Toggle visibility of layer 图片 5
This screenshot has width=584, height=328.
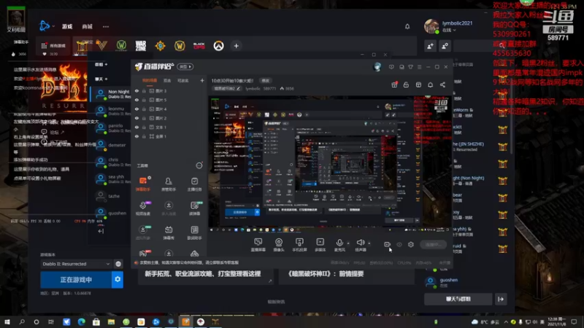137,100
